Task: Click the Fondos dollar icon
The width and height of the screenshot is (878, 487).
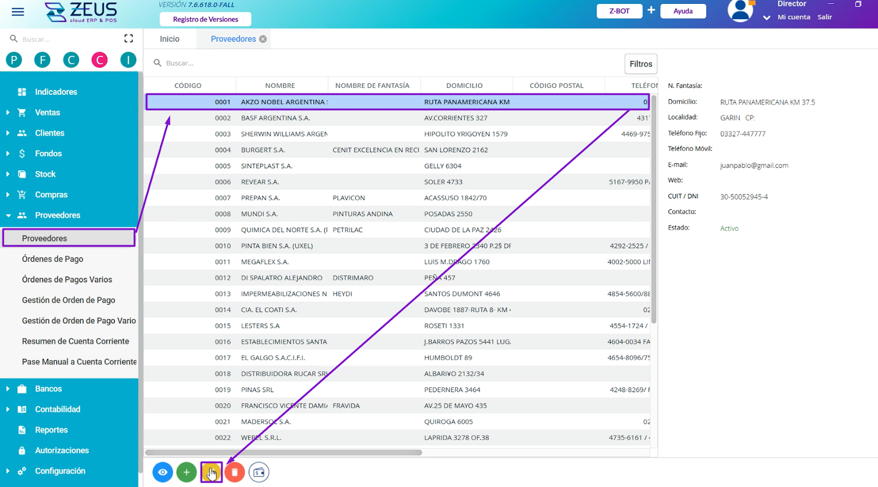Action: [22, 153]
